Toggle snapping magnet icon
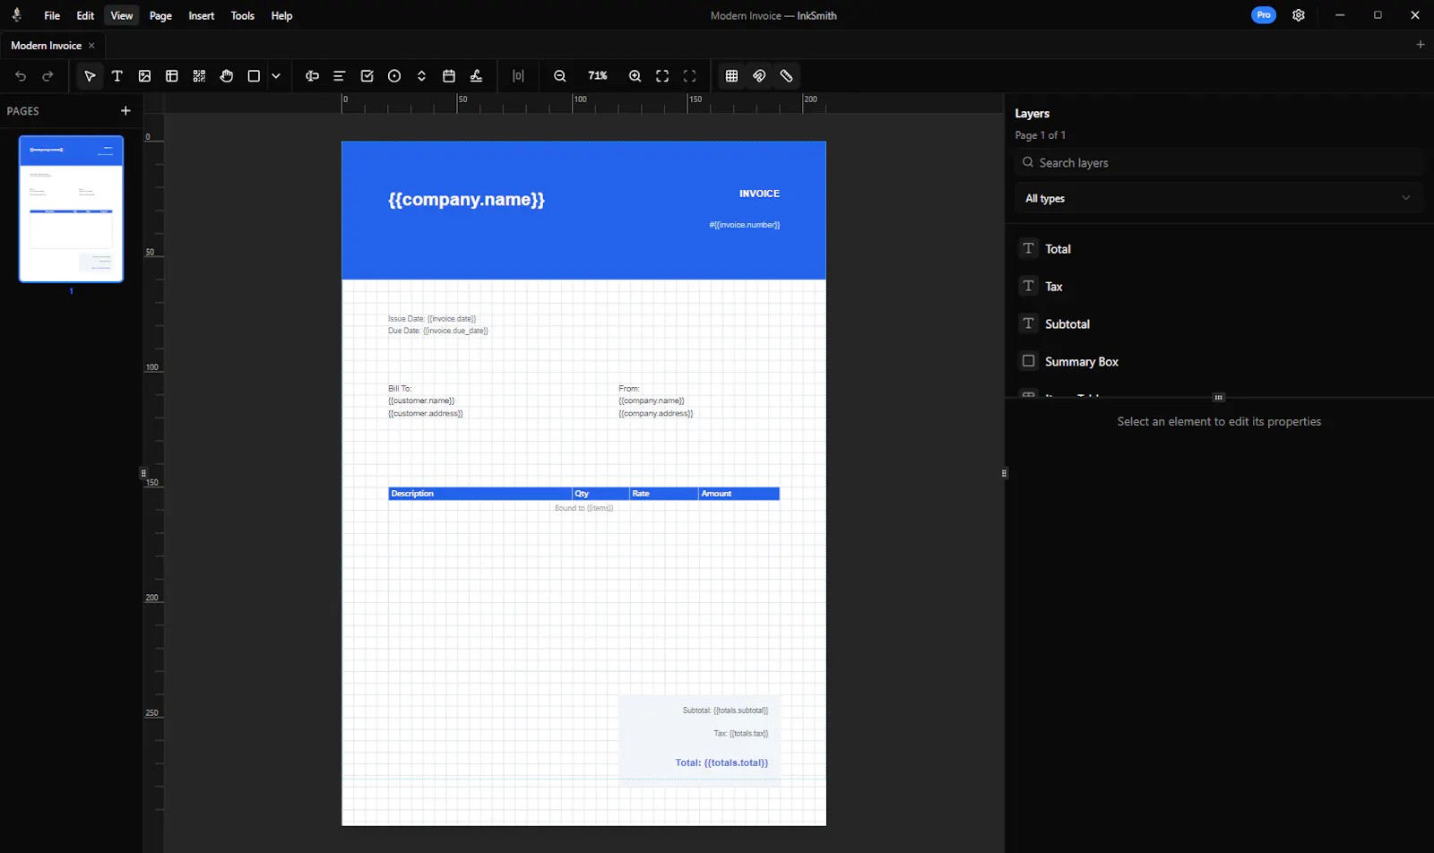 point(759,76)
